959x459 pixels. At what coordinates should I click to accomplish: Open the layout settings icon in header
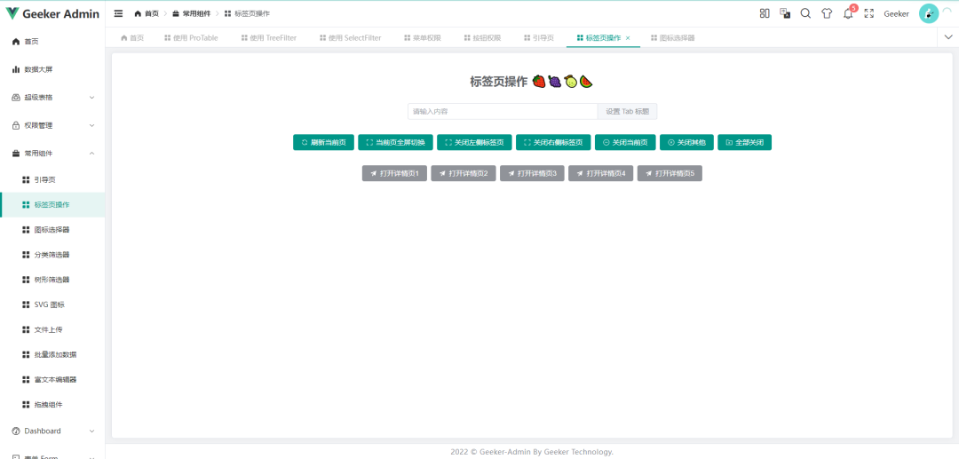pyautogui.click(x=765, y=13)
